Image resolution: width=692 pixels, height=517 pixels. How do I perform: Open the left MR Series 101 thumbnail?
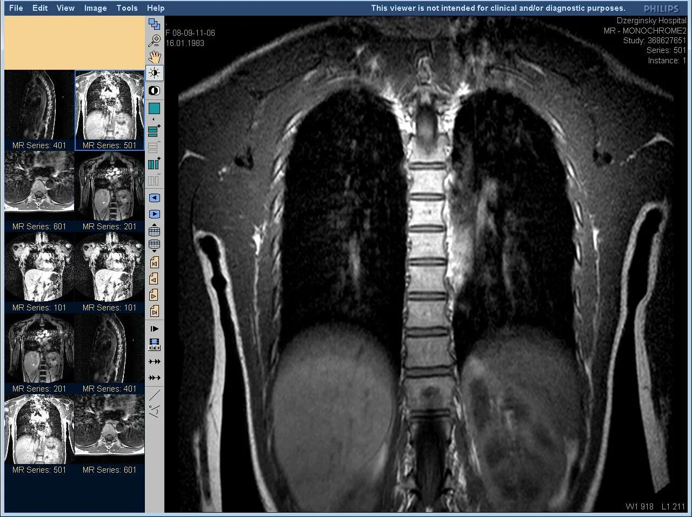[x=39, y=273]
